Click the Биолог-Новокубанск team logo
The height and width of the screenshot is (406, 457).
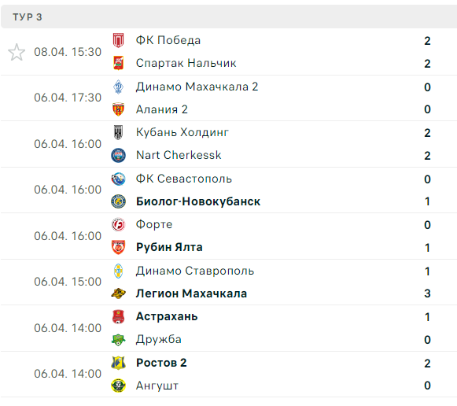(118, 201)
